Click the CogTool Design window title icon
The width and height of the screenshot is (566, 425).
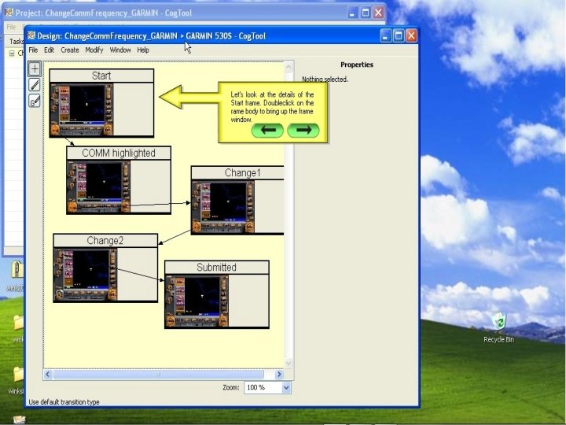(x=31, y=35)
